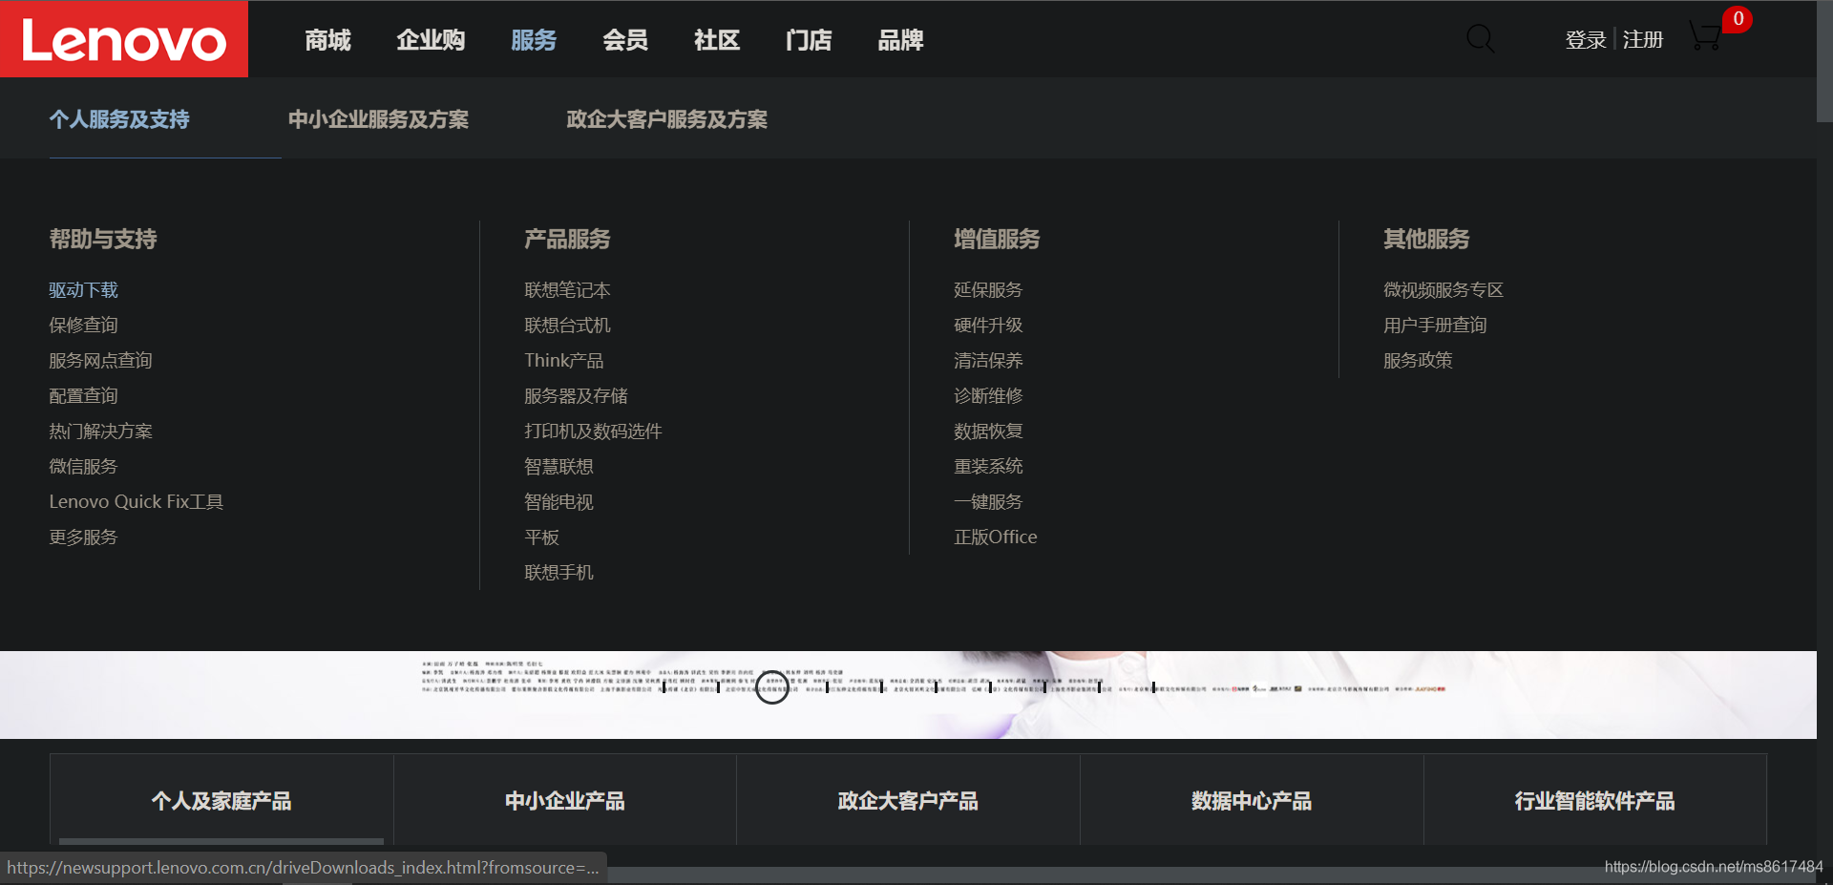This screenshot has width=1833, height=885.
Task: Open the 重装系统 link
Action: 988,467
